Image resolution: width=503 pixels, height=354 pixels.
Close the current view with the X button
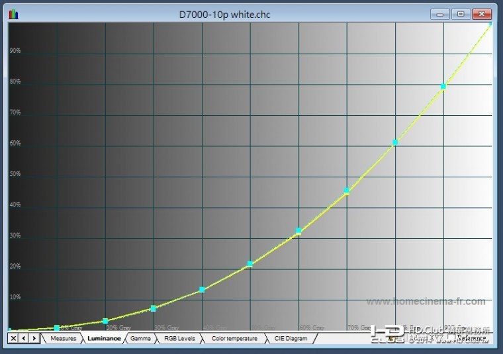13,338
